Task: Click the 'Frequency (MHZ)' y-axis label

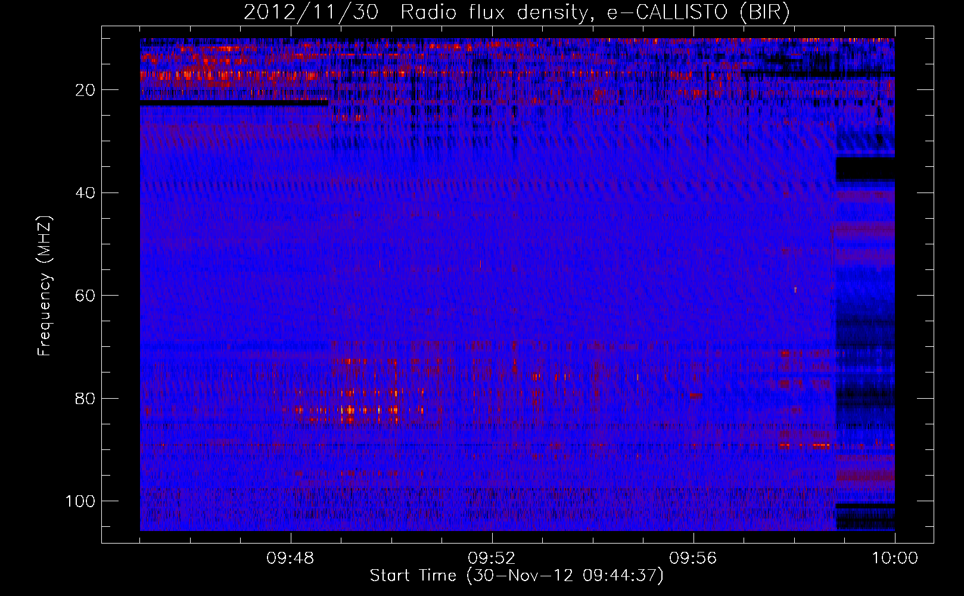Action: pos(45,285)
